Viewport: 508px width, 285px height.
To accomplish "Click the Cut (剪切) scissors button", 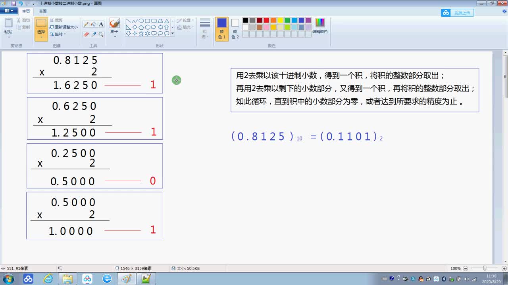I will 23,20.
